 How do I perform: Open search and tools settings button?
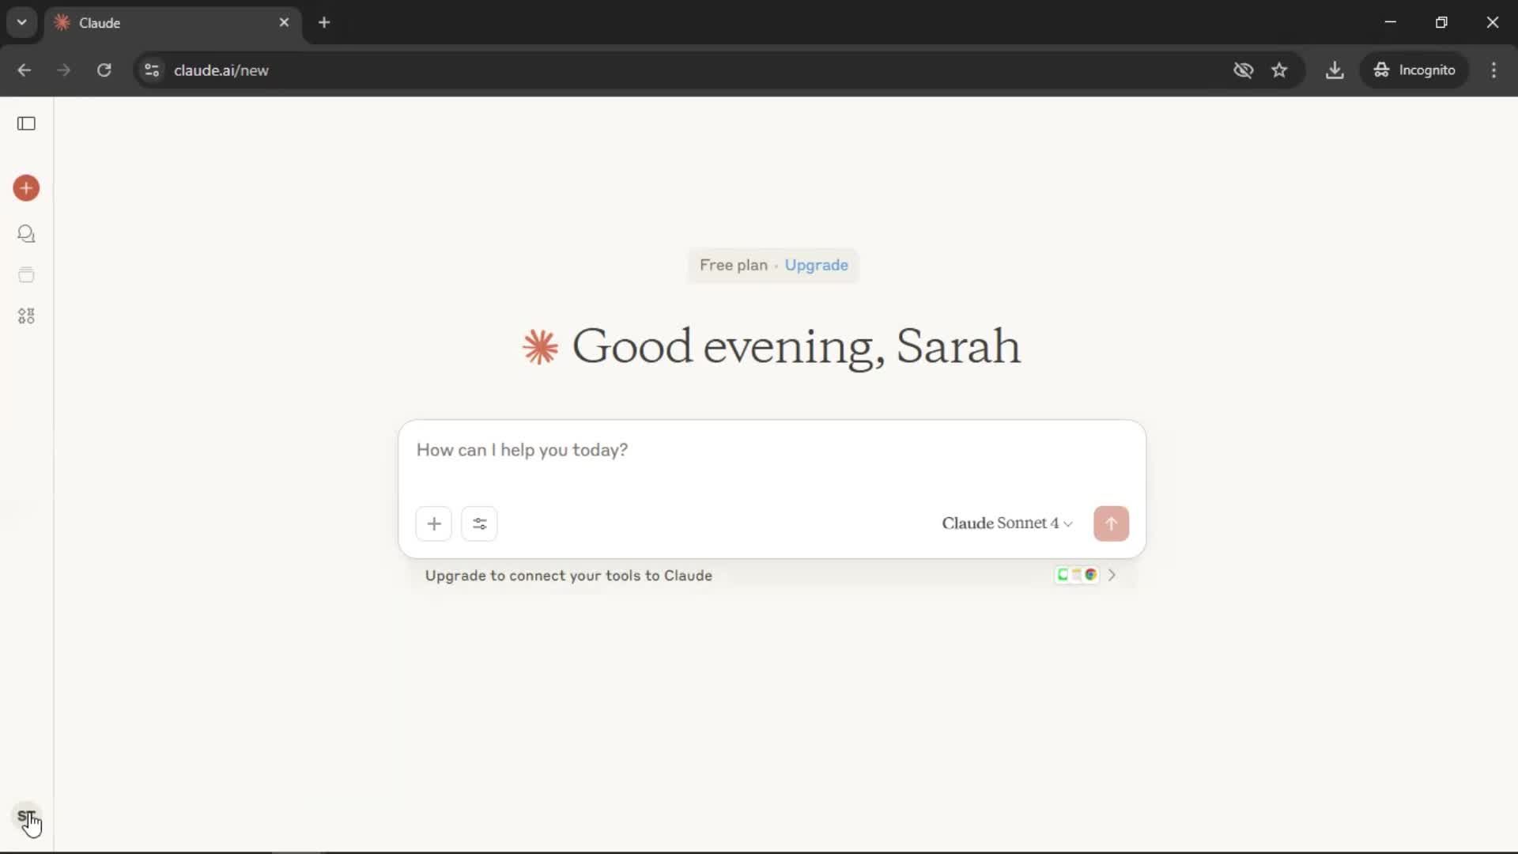coord(479,523)
